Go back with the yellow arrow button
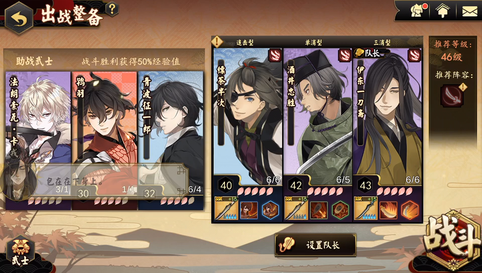 pyautogui.click(x=19, y=18)
